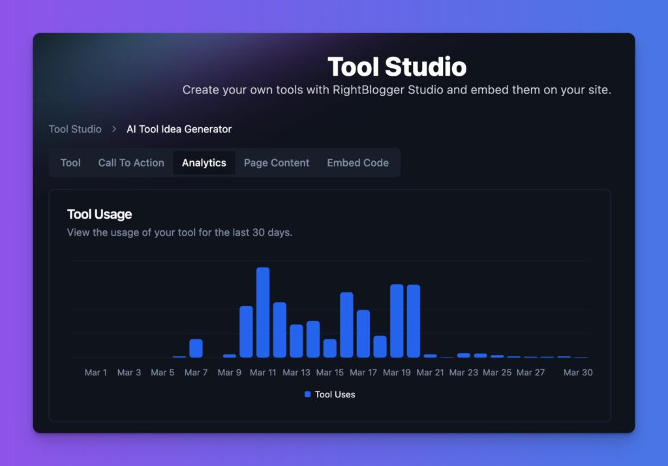
Task: Click the Mar 30 axis label
Action: pyautogui.click(x=578, y=372)
